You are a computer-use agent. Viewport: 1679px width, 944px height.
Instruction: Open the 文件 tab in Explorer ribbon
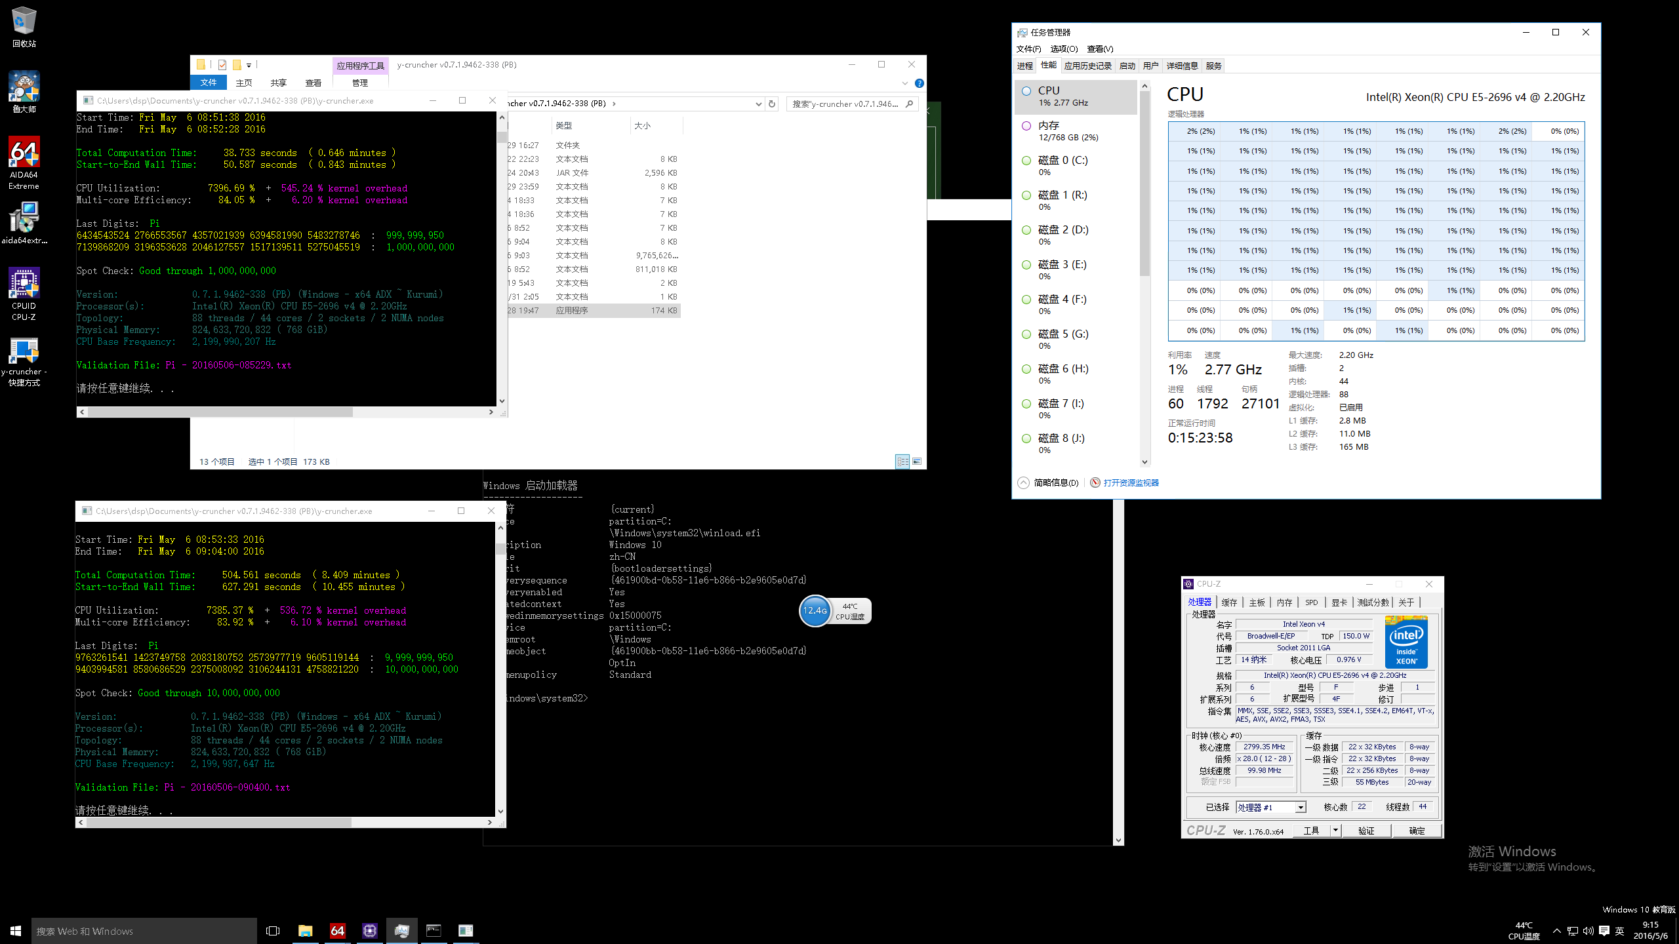pos(209,83)
